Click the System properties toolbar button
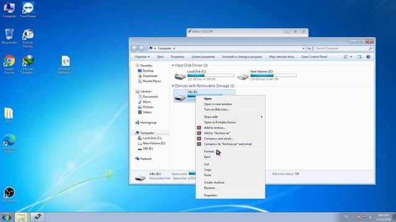396x222 pixels. pos(203,57)
